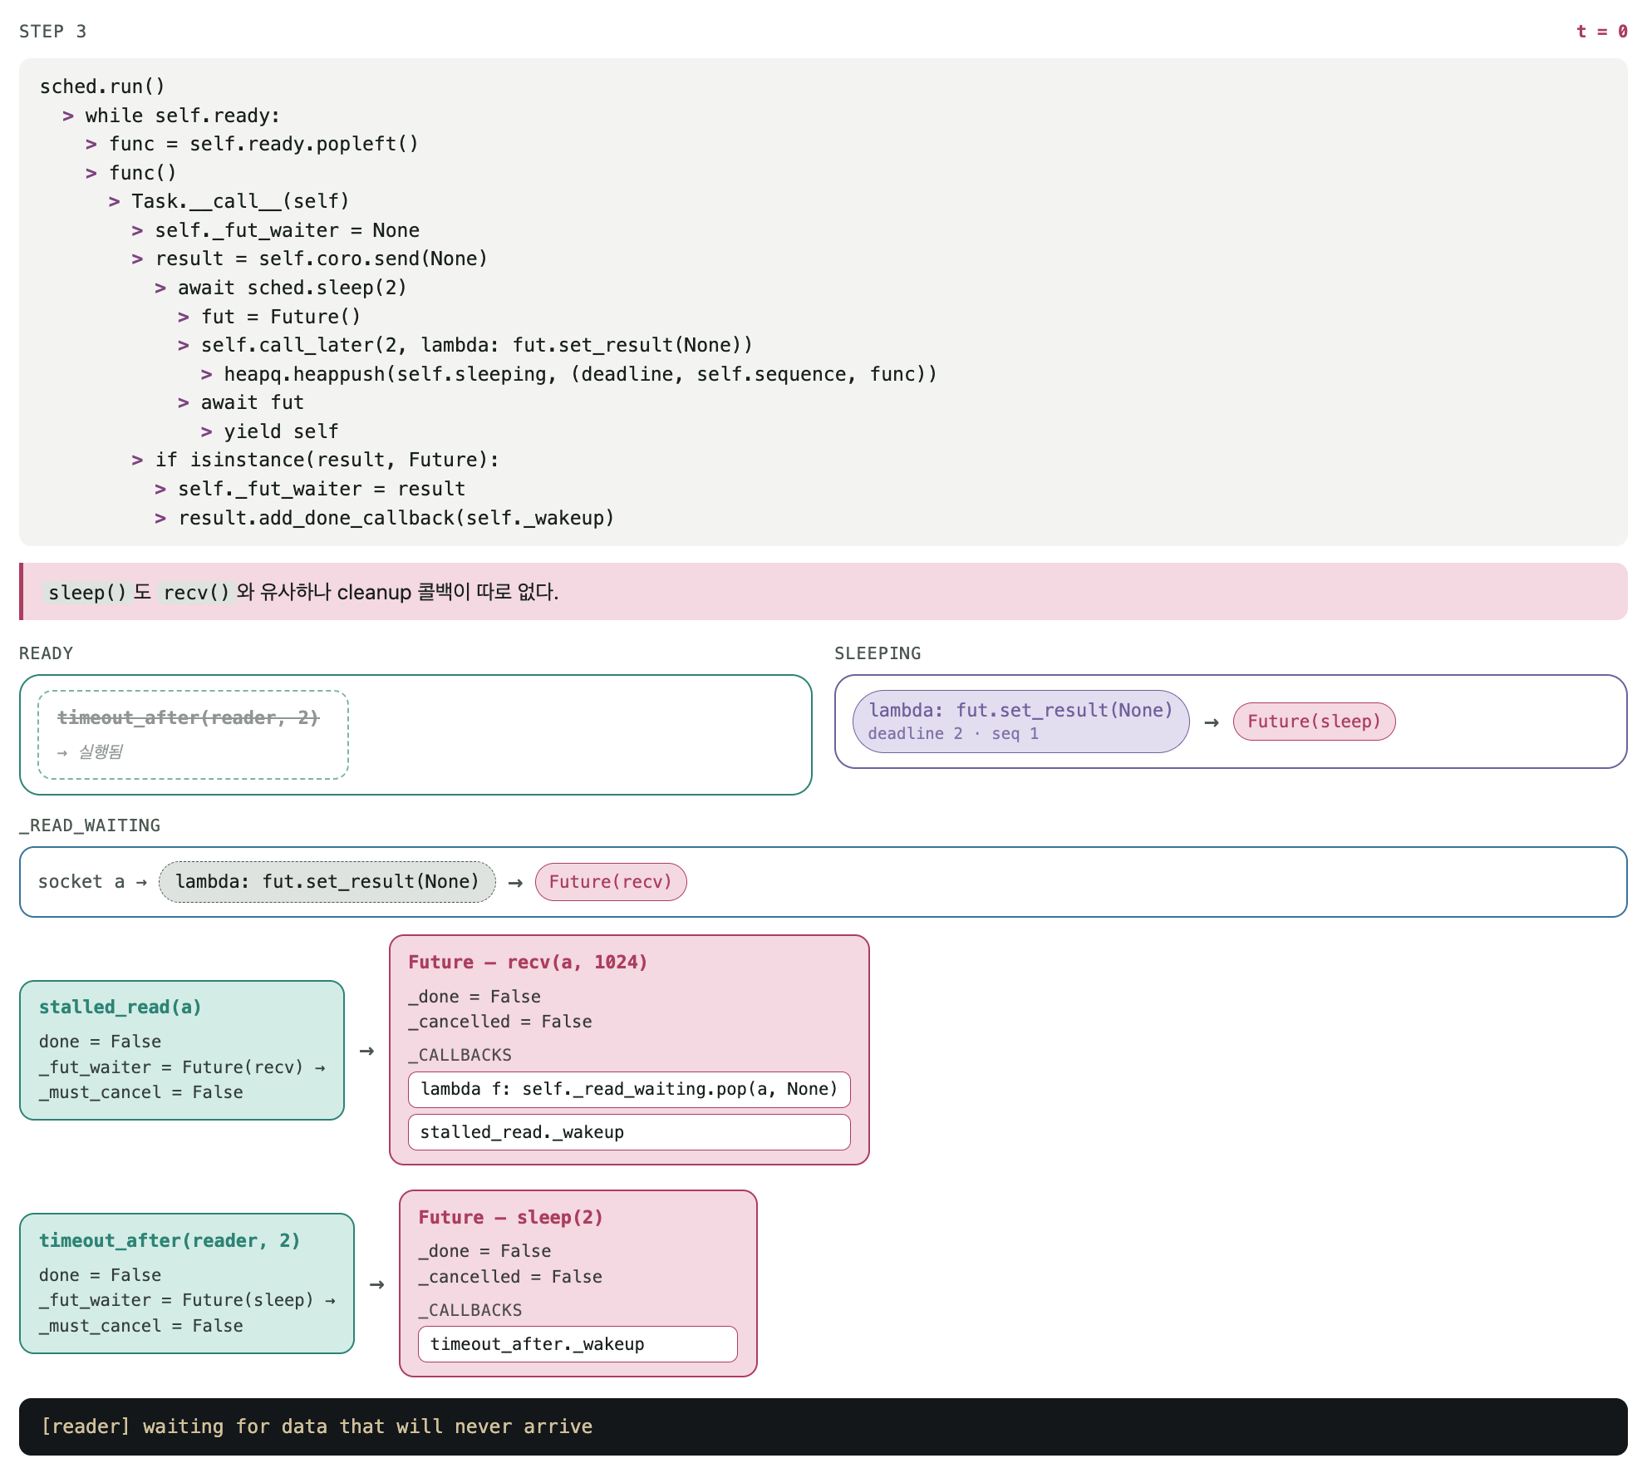This screenshot has width=1647, height=1473.
Task: Click the timeout_after._wakeup callback entry
Action: point(578,1344)
